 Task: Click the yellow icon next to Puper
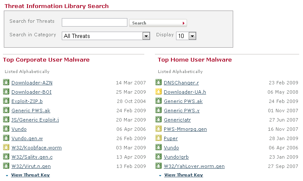coord(159,138)
